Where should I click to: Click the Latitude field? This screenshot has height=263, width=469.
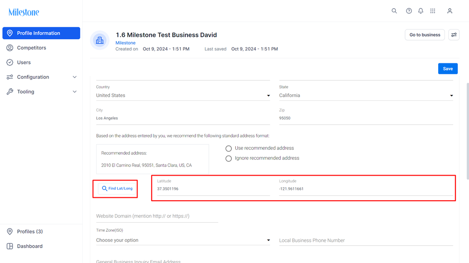coord(213,189)
